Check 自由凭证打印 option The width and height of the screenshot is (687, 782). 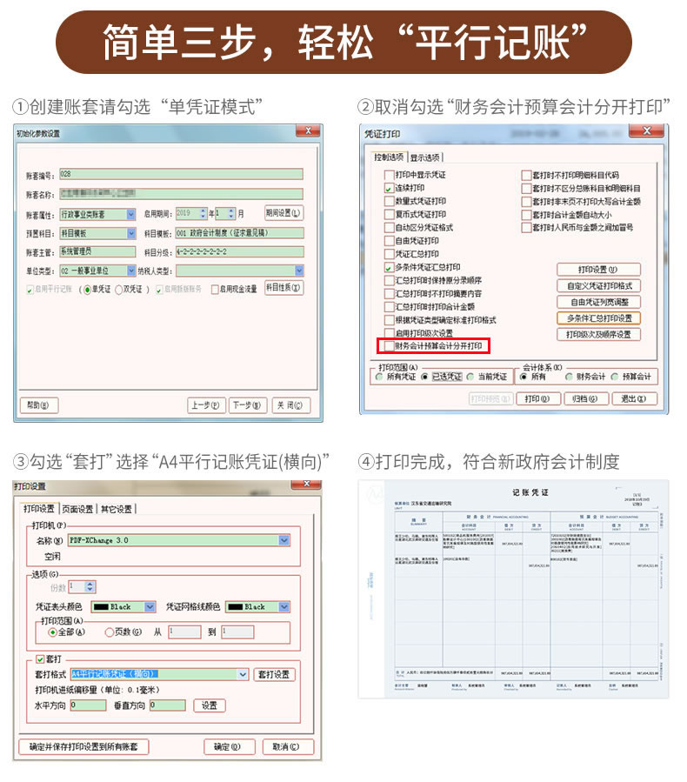coord(389,241)
